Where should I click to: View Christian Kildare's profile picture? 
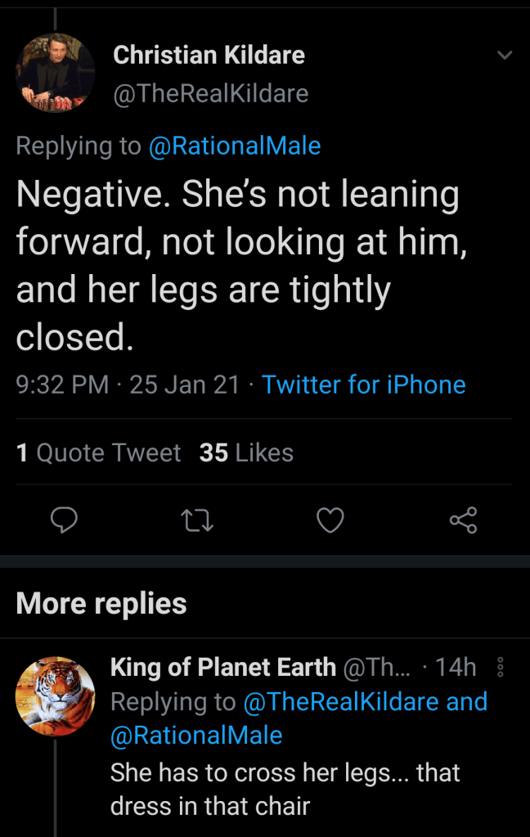(55, 74)
